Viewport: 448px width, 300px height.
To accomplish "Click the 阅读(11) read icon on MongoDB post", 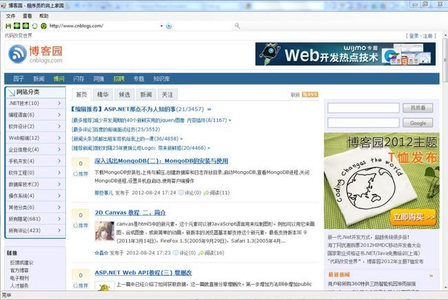I will point(206,193).
